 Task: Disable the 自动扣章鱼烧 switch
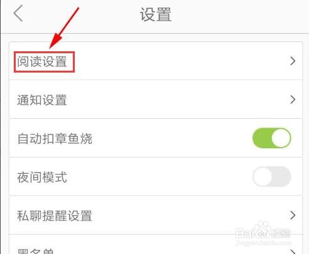[x=272, y=138]
